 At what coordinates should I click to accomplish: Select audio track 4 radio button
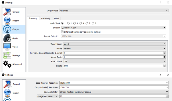(x=81, y=23)
